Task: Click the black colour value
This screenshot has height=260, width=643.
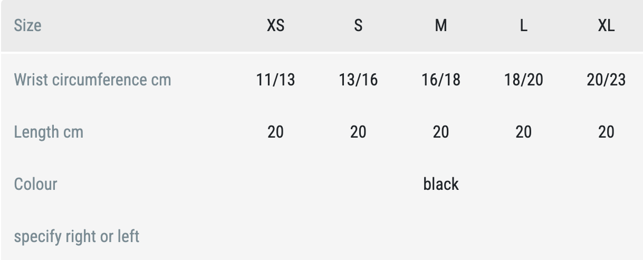Action: coord(441,184)
